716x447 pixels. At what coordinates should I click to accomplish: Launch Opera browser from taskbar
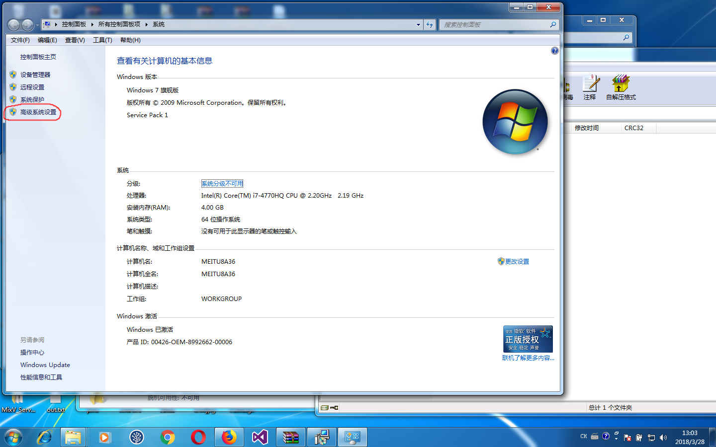(198, 438)
